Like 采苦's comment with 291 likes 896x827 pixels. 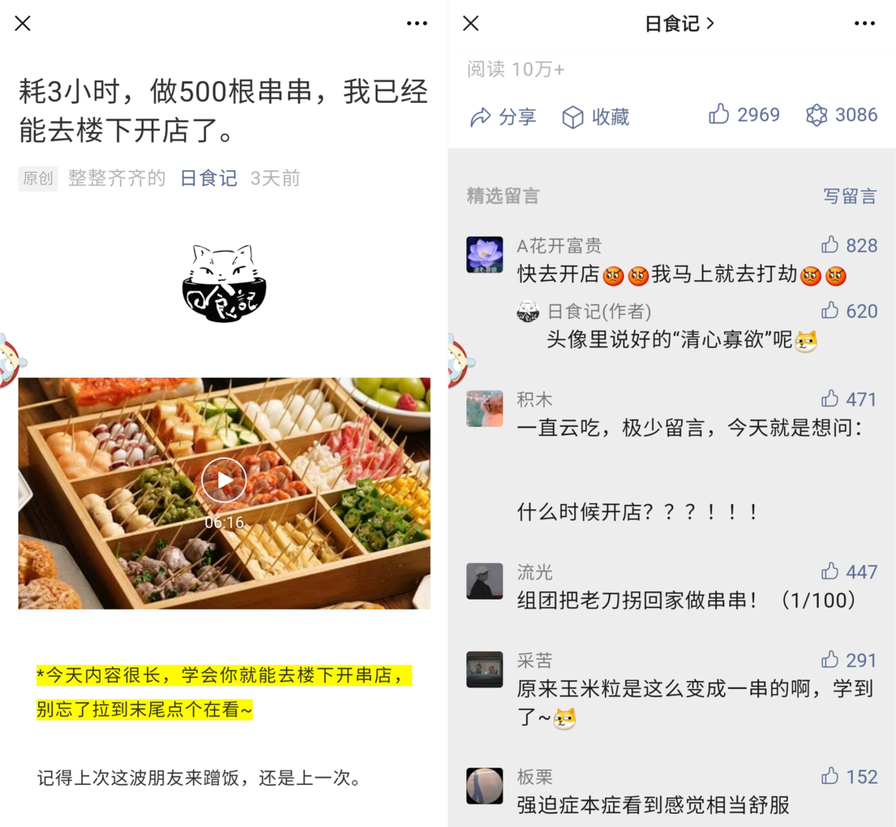(830, 660)
